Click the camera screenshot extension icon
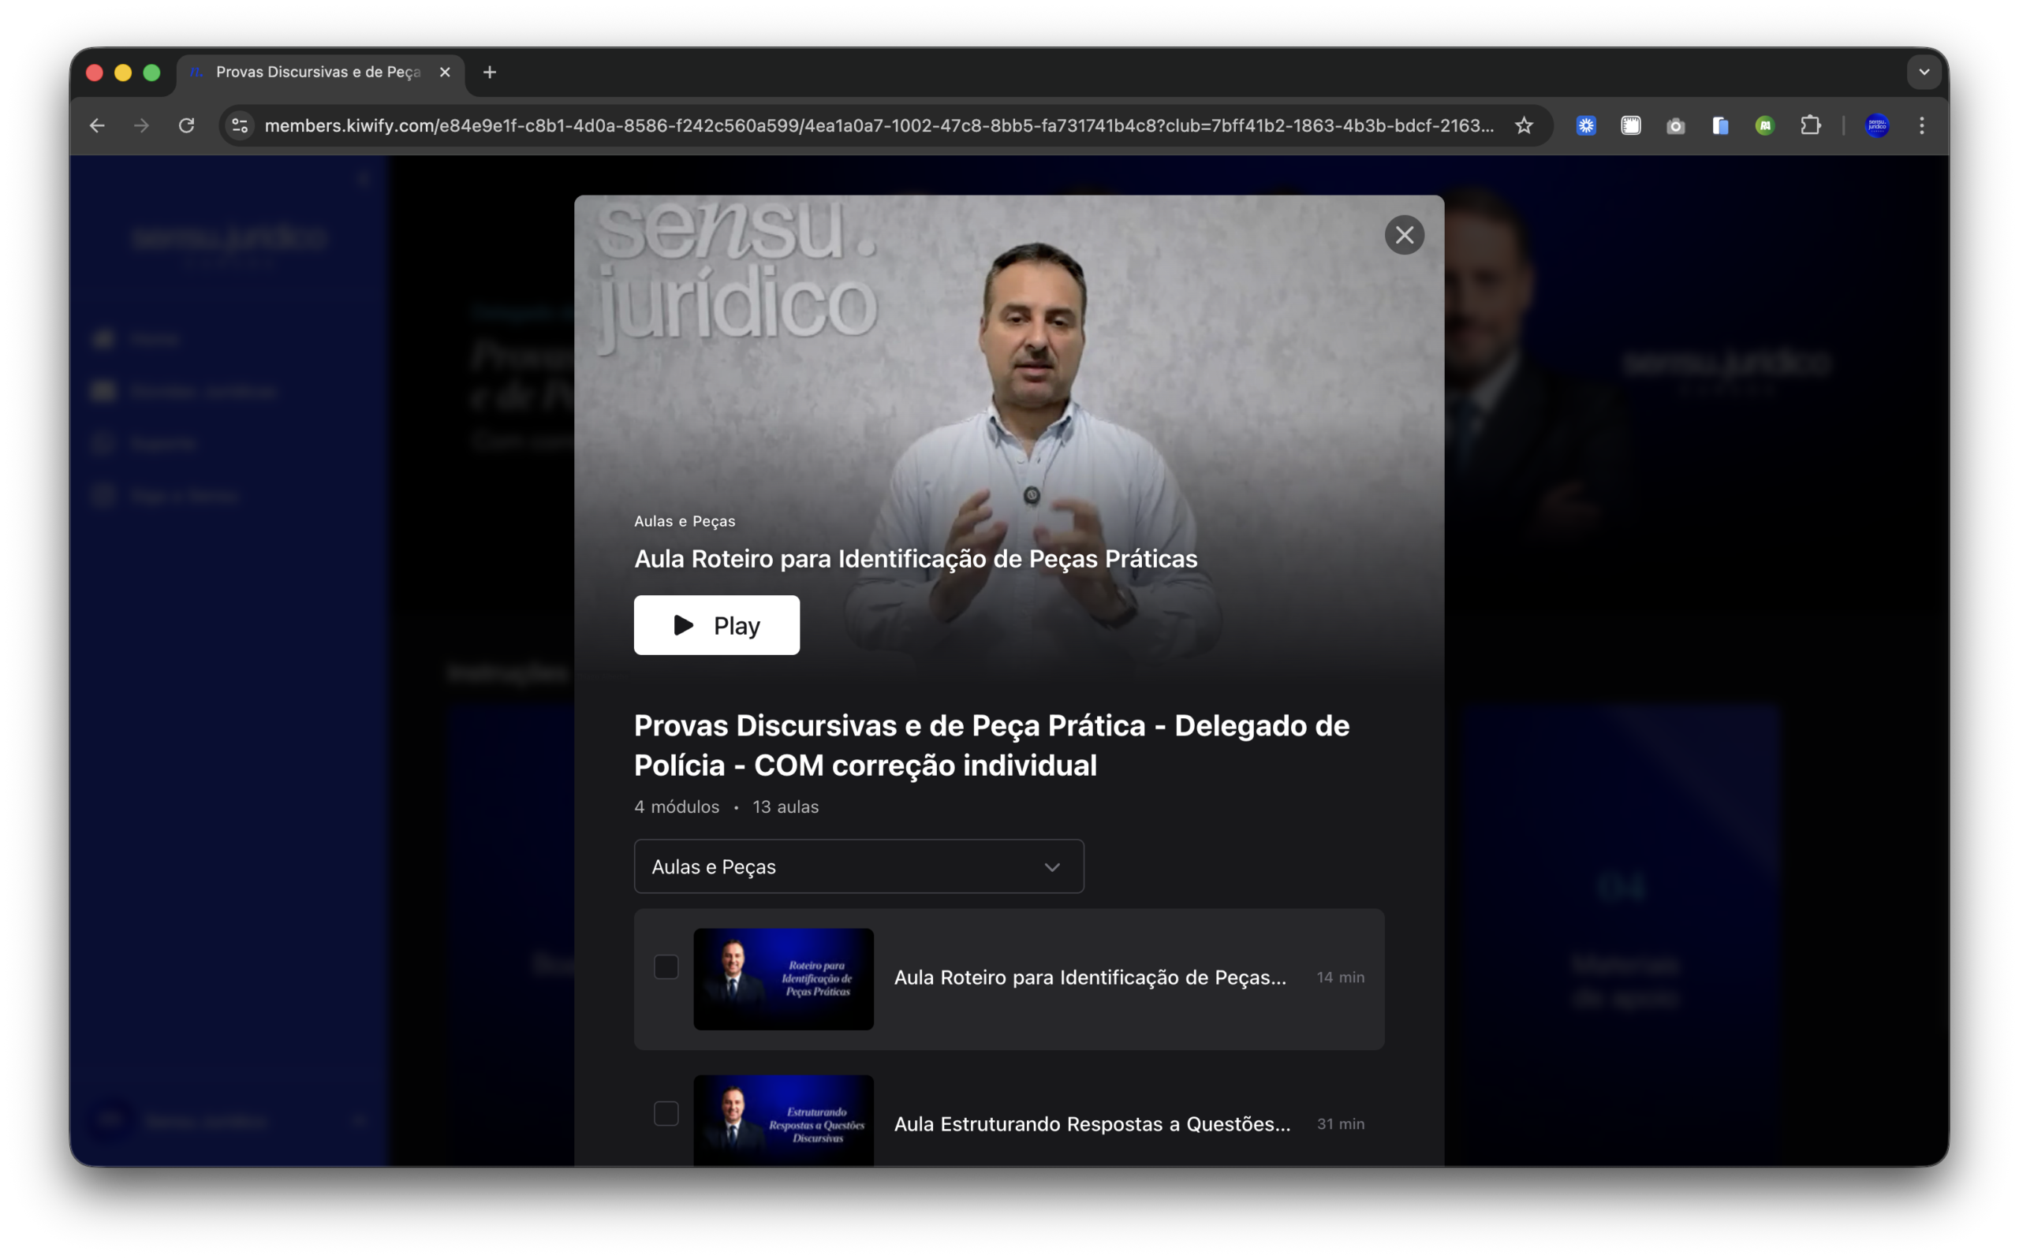 [x=1676, y=125]
